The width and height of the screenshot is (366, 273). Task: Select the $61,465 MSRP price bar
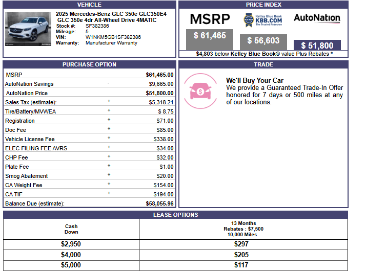click(x=210, y=39)
